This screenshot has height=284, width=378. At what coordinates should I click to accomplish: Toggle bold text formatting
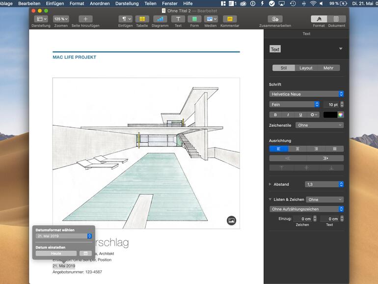[275, 114]
